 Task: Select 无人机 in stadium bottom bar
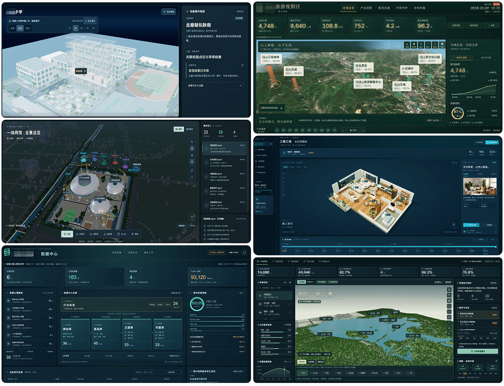[x=122, y=234]
